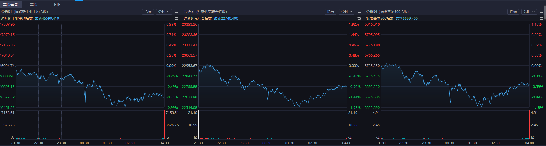Screen dimensions: 546x146
Task: Click title 分析图 (纳斯达克综合指数)
Action: tap(205, 12)
